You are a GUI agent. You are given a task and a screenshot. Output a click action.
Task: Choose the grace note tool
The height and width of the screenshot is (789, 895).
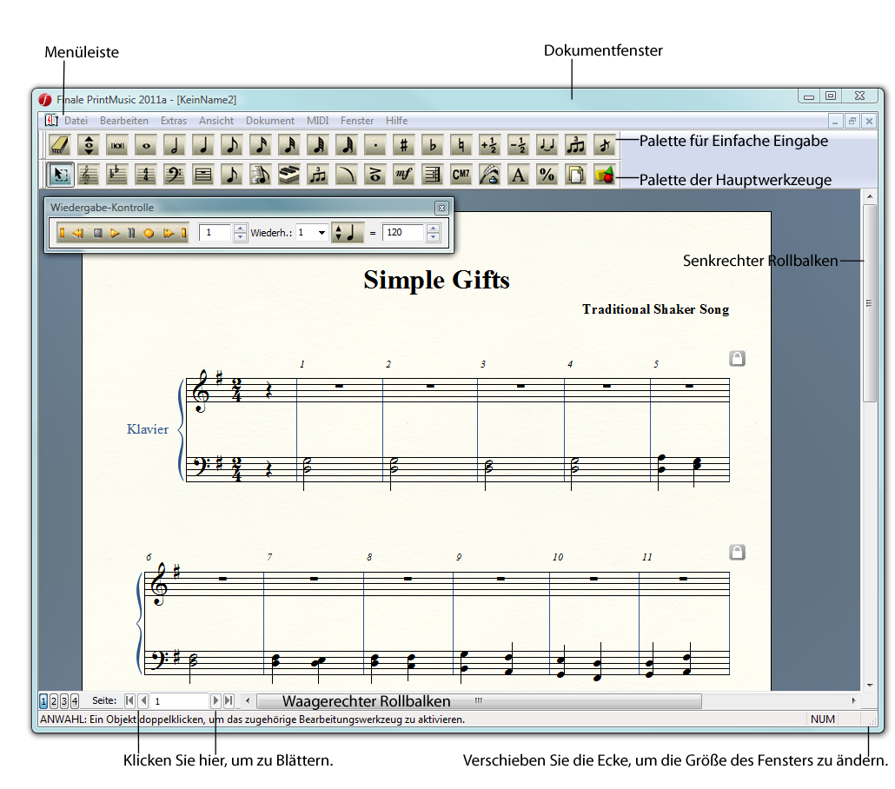pyautogui.click(x=605, y=146)
